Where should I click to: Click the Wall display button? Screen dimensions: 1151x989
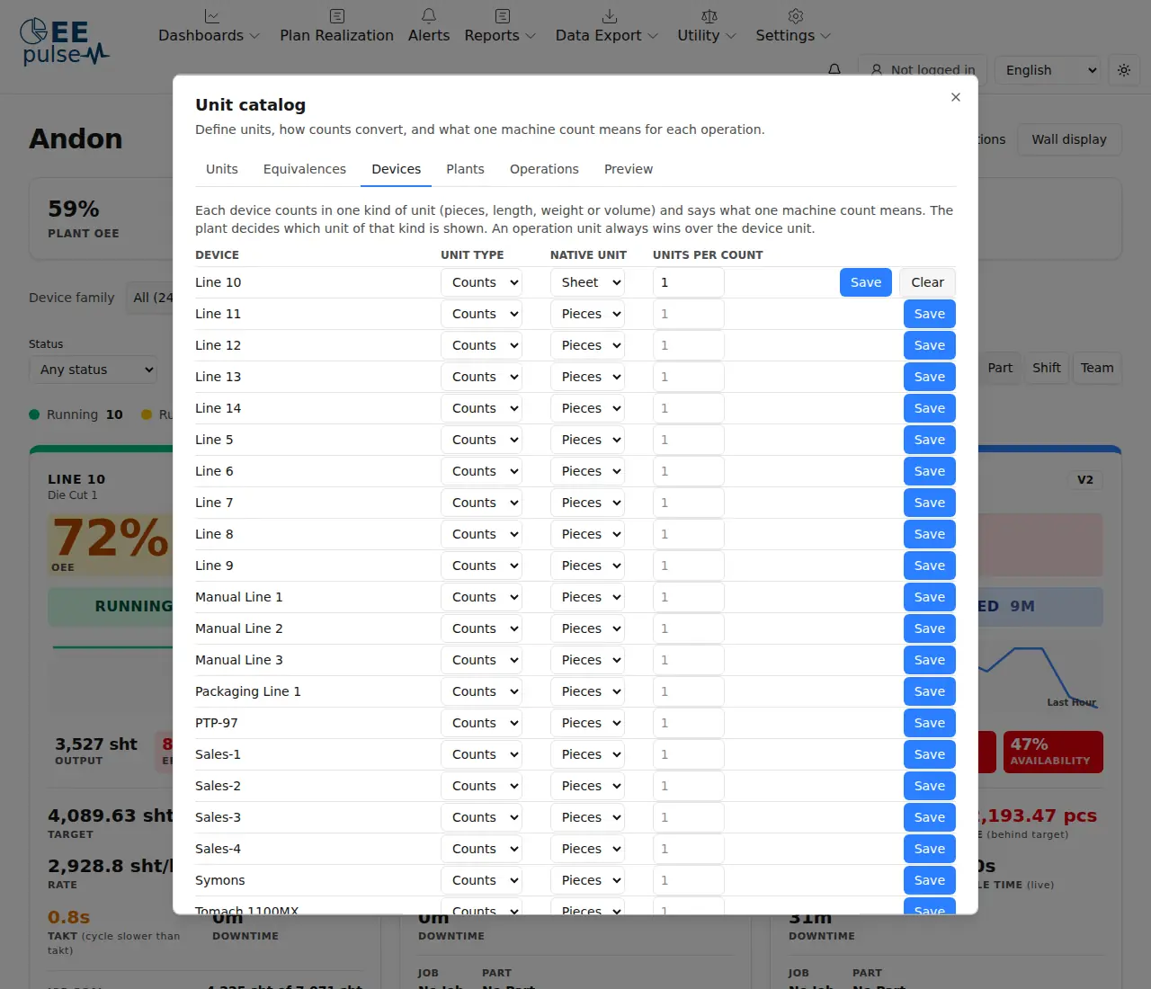click(x=1069, y=139)
